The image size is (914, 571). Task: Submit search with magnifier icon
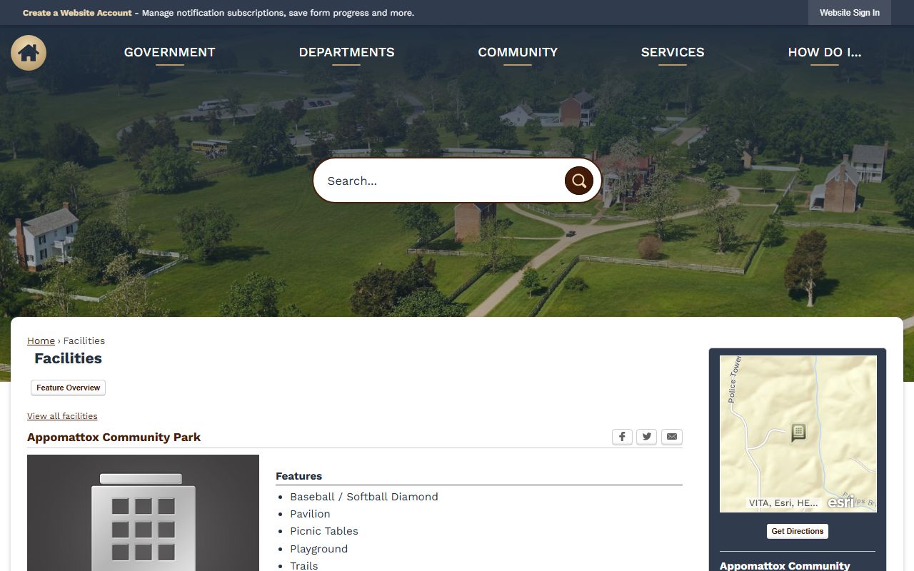(579, 181)
